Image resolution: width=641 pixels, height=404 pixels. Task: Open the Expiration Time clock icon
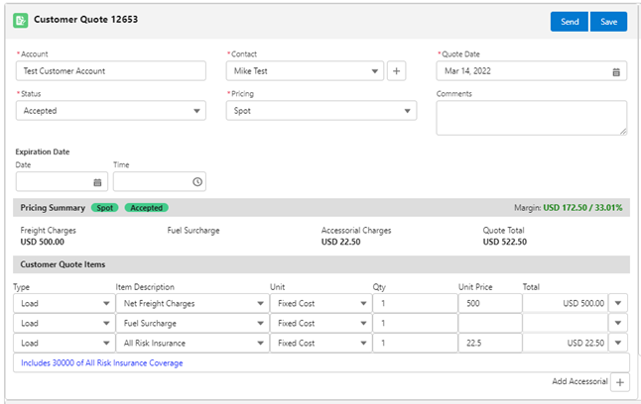click(x=197, y=181)
